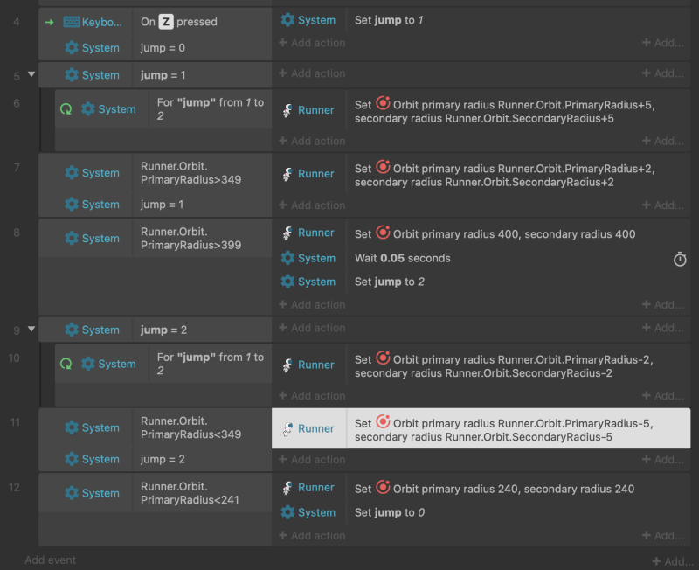Click the Orbit icon in the PrimaryRadius-2 action
Image resolution: width=699 pixels, height=570 pixels.
(383, 358)
